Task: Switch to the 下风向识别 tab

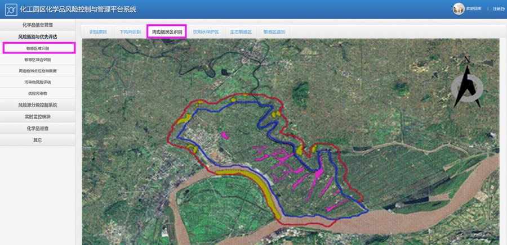Action: click(130, 32)
